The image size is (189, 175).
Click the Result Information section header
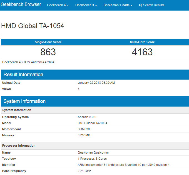(95, 75)
